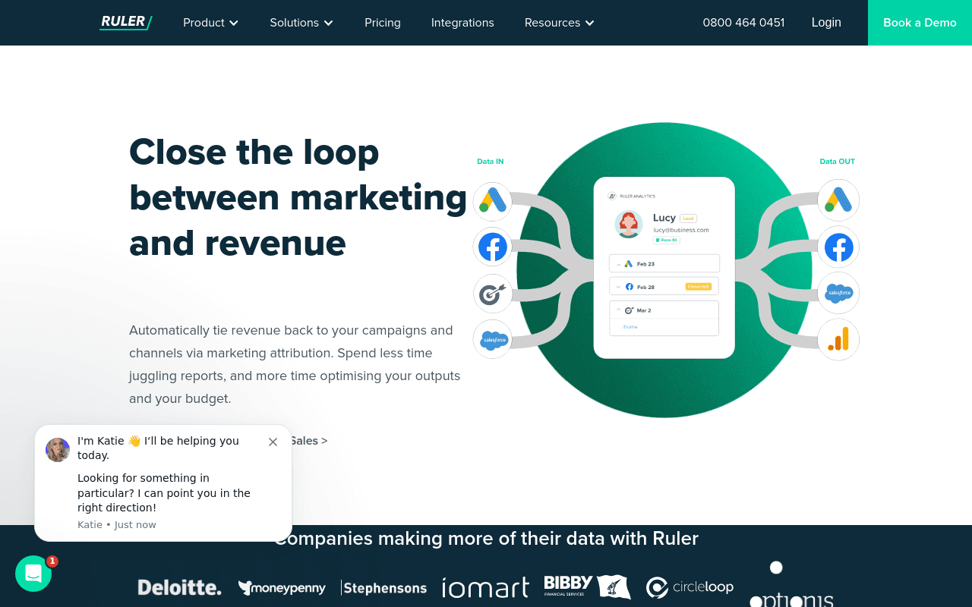Click the Facebook icon under Data IN
Screen dimensions: 972x607
pyautogui.click(x=493, y=247)
